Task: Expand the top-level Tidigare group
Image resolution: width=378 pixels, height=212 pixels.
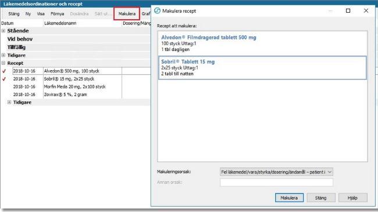Action: (x=3, y=55)
